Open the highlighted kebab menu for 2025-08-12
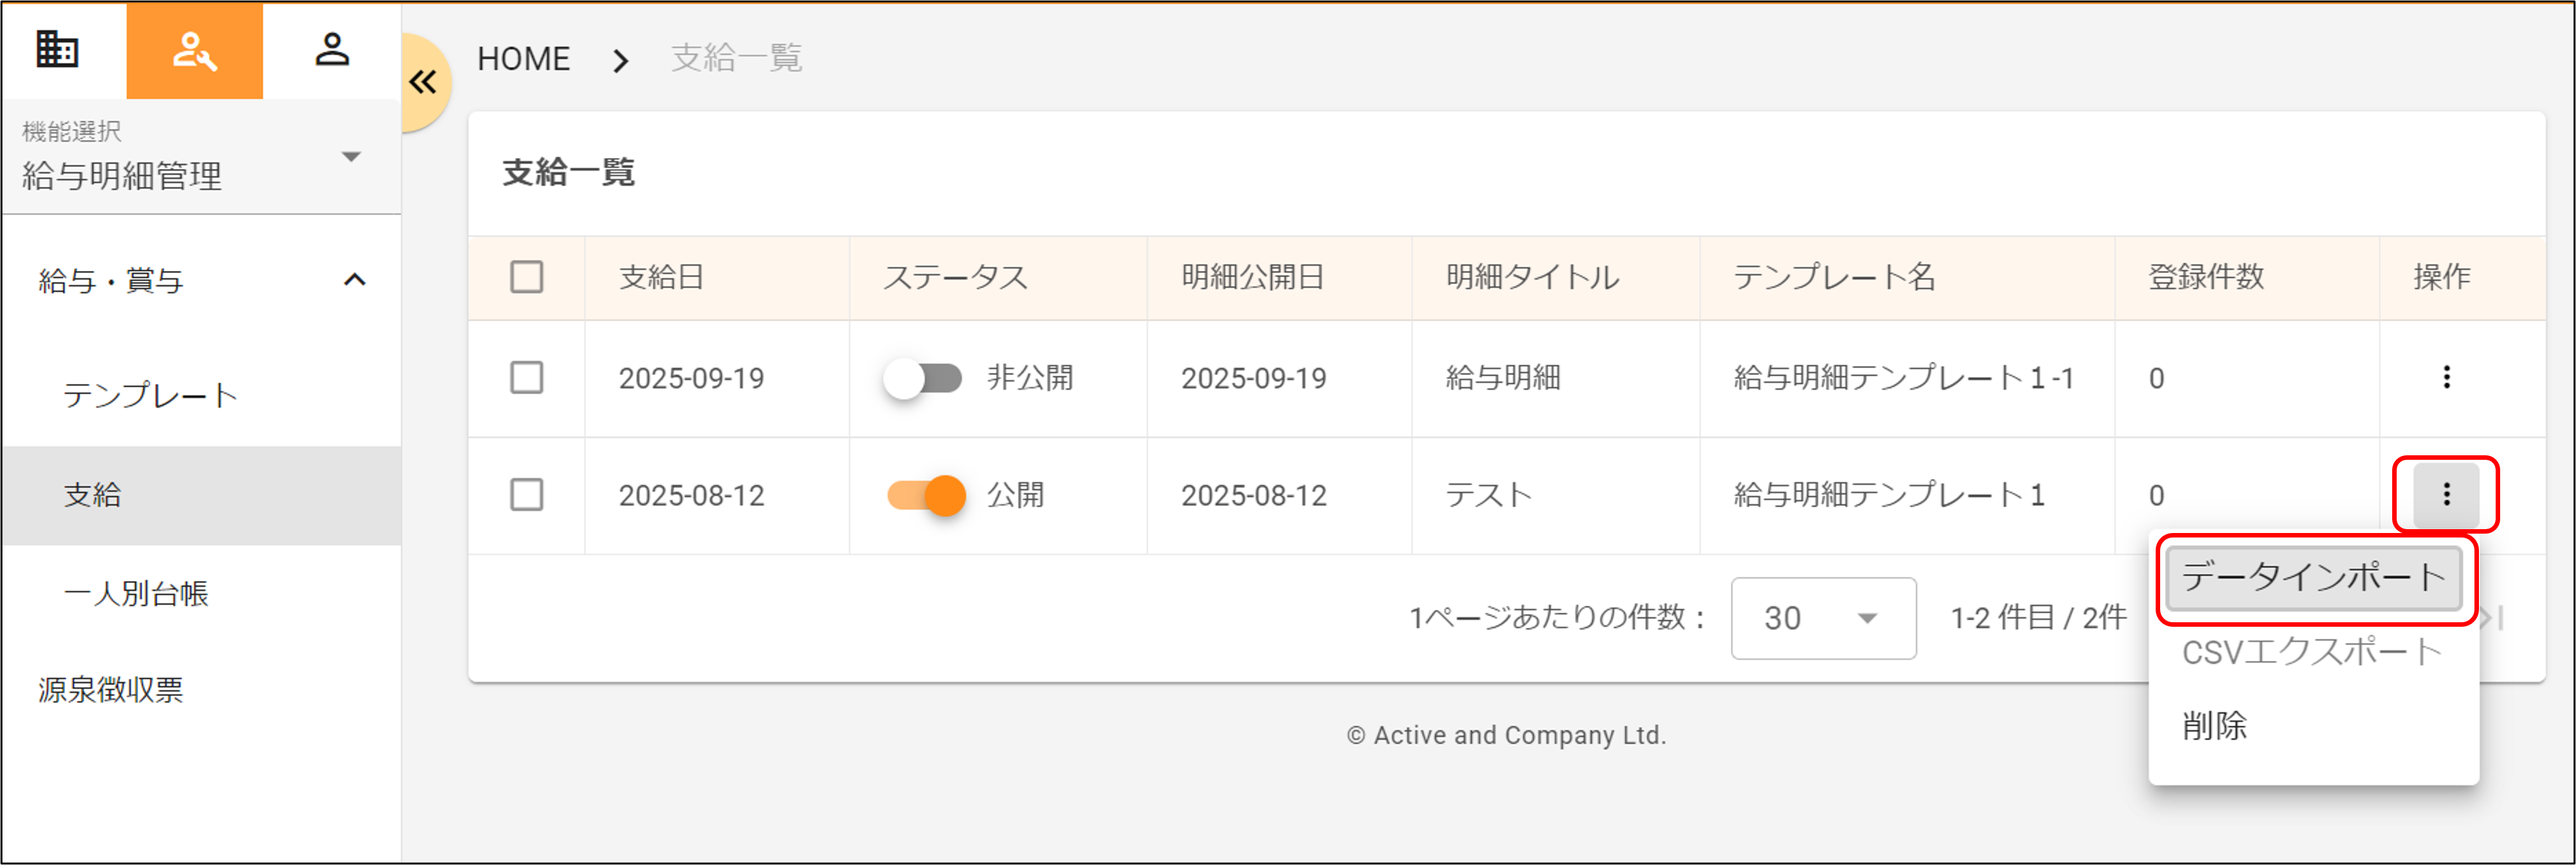2576x865 pixels. [2447, 495]
